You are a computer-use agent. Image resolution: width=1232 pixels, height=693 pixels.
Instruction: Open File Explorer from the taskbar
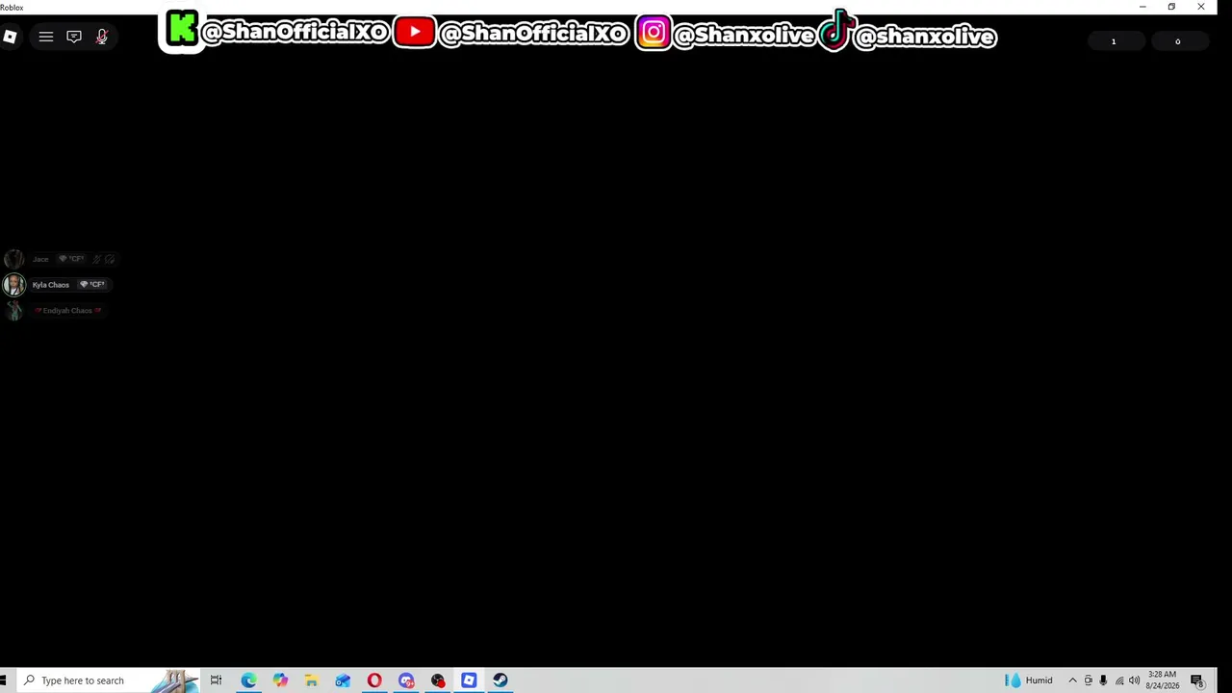pyautogui.click(x=311, y=680)
